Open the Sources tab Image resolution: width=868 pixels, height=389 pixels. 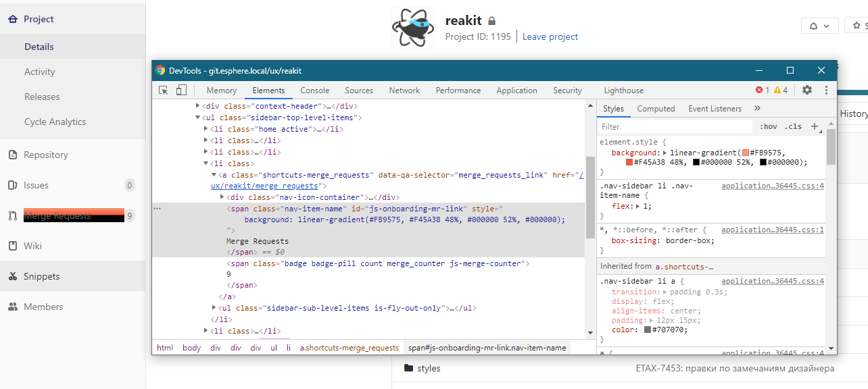tap(359, 90)
